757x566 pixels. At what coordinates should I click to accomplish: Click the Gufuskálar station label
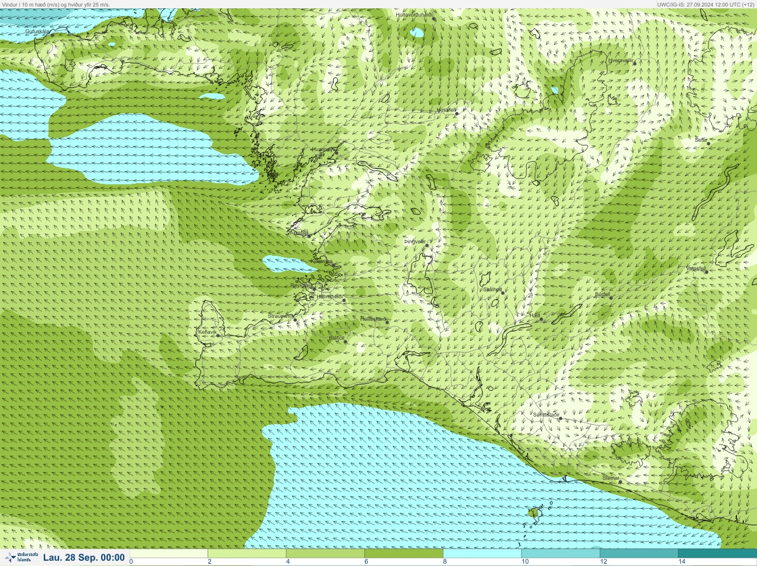[38, 31]
